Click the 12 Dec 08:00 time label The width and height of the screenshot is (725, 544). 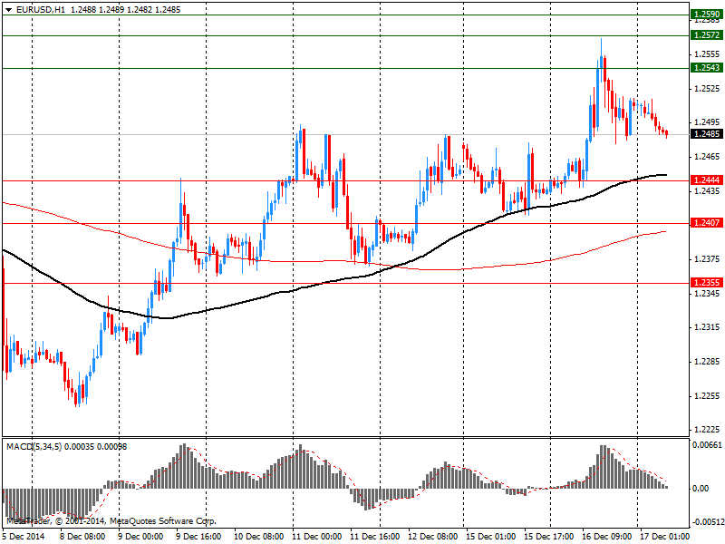coord(433,537)
